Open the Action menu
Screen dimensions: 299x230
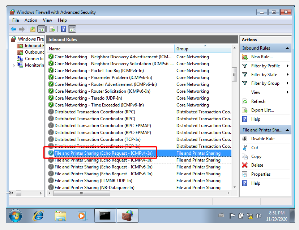pyautogui.click(x=31, y=20)
